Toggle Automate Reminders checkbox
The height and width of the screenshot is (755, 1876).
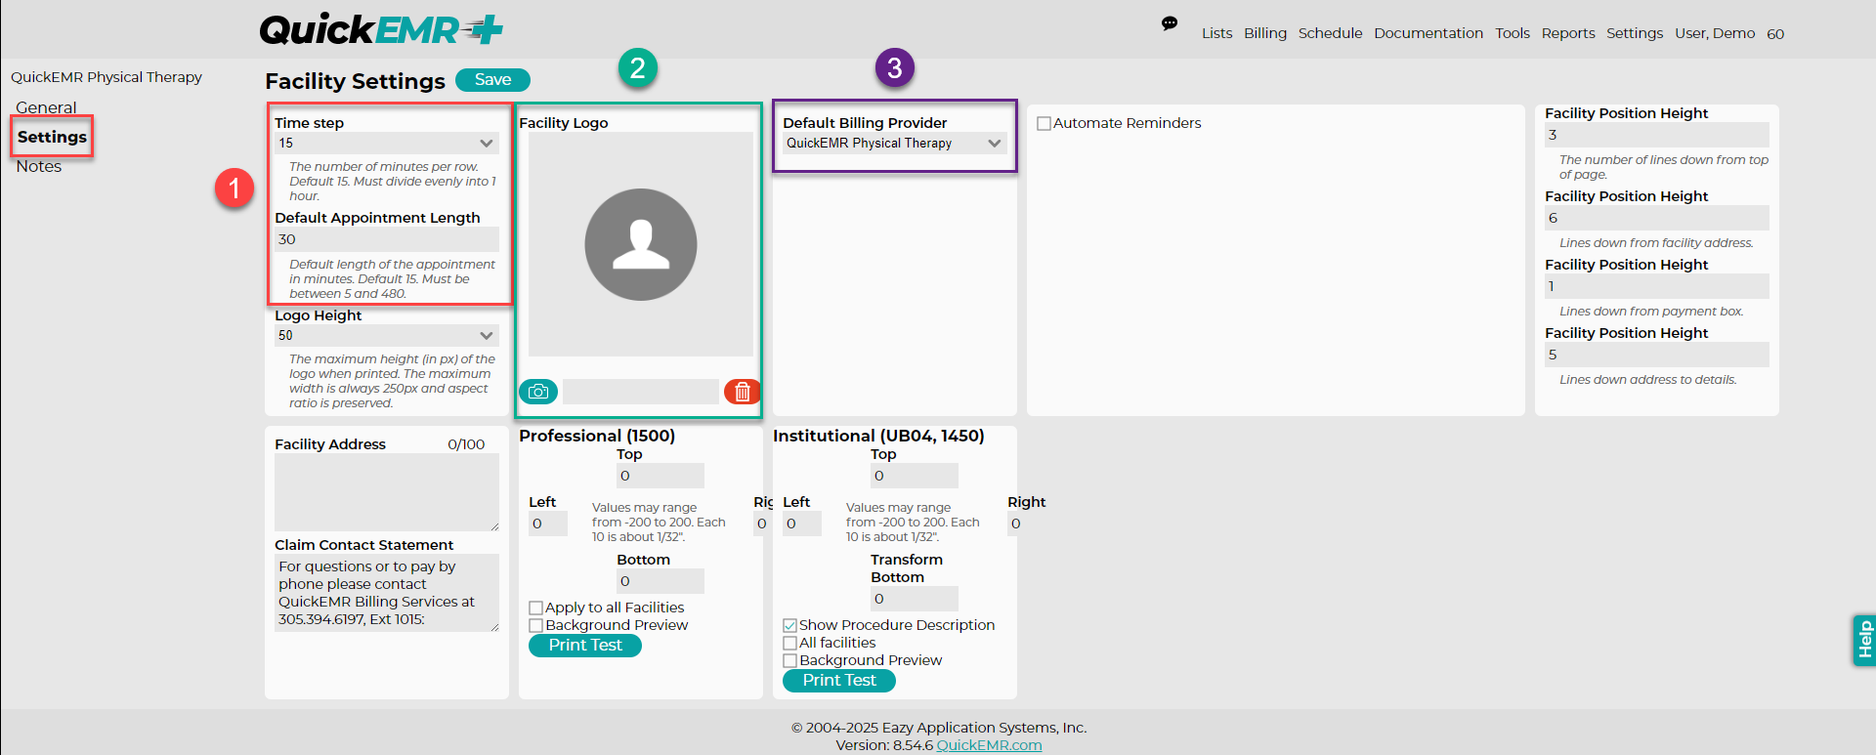[x=1044, y=124]
